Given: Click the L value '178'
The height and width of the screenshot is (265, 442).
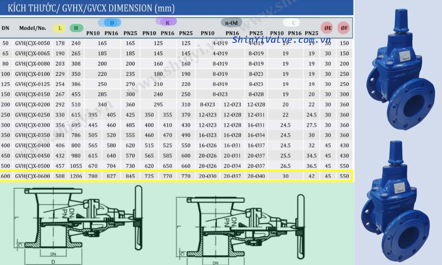Looking at the screenshot, I should coord(60,43).
